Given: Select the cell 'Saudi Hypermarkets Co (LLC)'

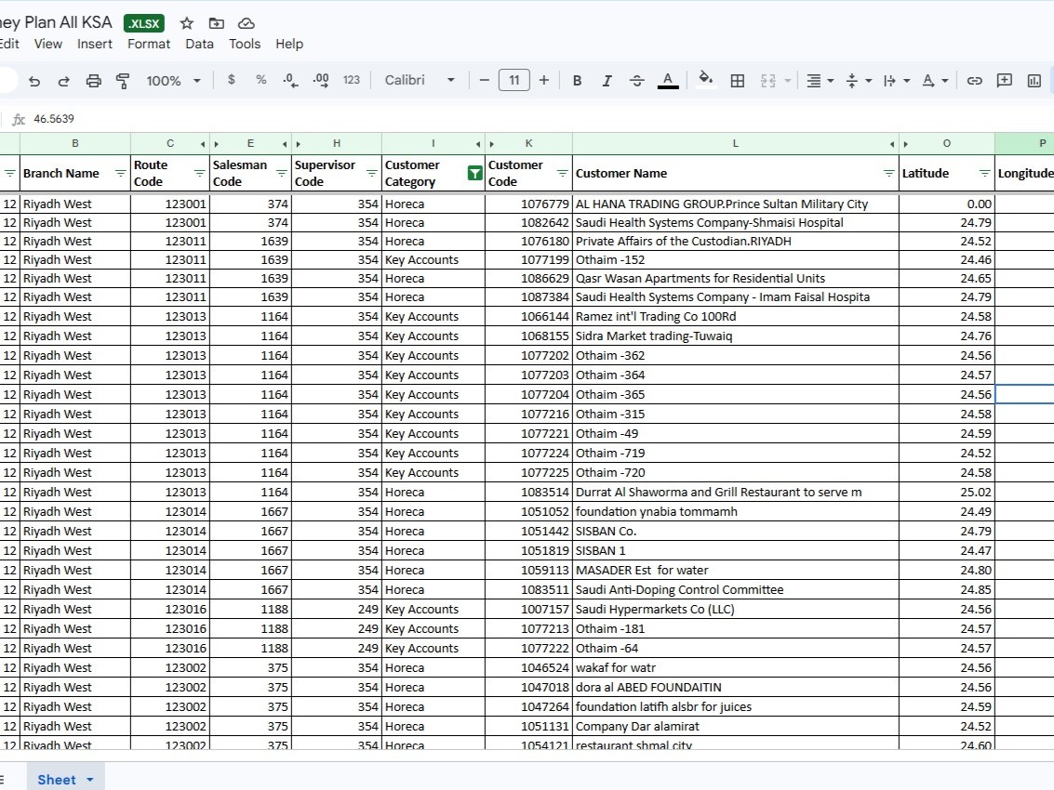Looking at the screenshot, I should click(x=735, y=610).
